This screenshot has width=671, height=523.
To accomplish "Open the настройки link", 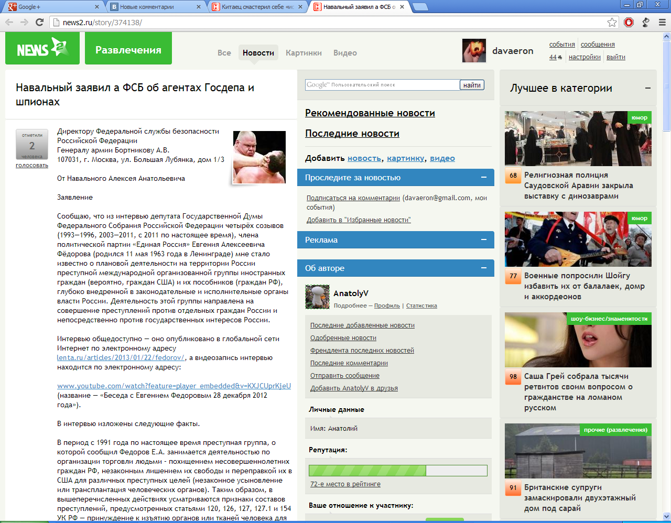I will [585, 57].
